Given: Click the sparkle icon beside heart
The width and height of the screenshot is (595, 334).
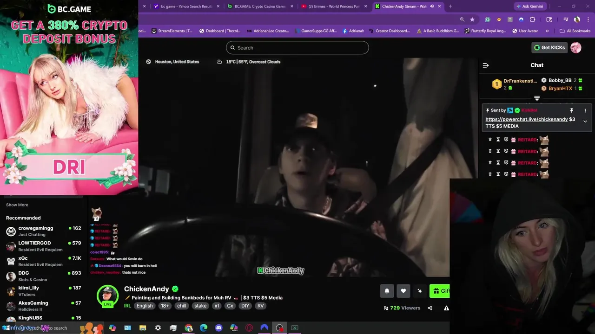Looking at the screenshot, I should point(420,291).
